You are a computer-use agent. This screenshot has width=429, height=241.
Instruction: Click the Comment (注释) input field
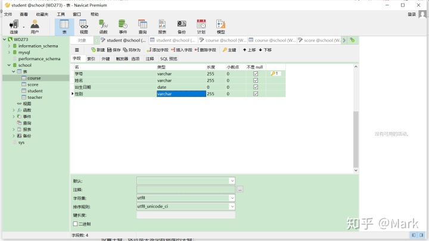[x=186, y=189]
